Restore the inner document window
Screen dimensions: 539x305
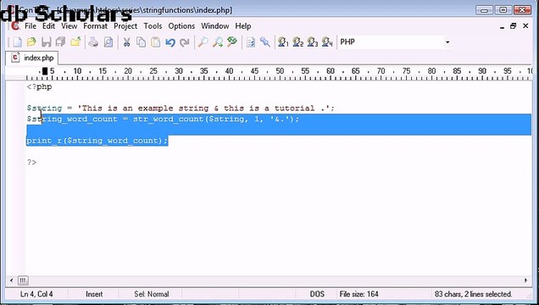[514, 25]
